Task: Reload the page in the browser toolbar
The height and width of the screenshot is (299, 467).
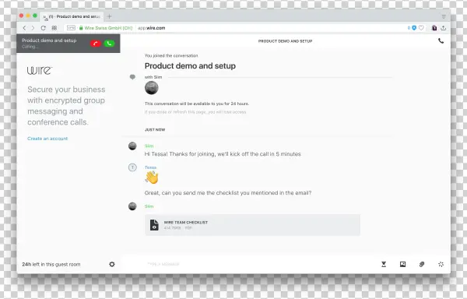Action: pyautogui.click(x=43, y=28)
